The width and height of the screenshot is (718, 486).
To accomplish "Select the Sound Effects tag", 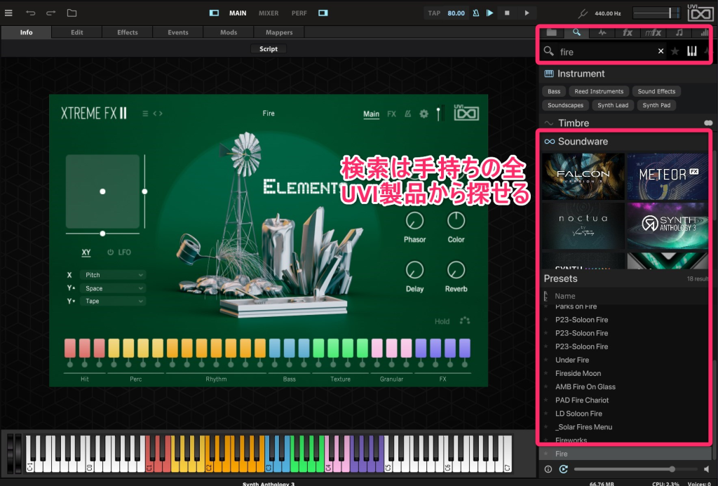I will coord(656,91).
